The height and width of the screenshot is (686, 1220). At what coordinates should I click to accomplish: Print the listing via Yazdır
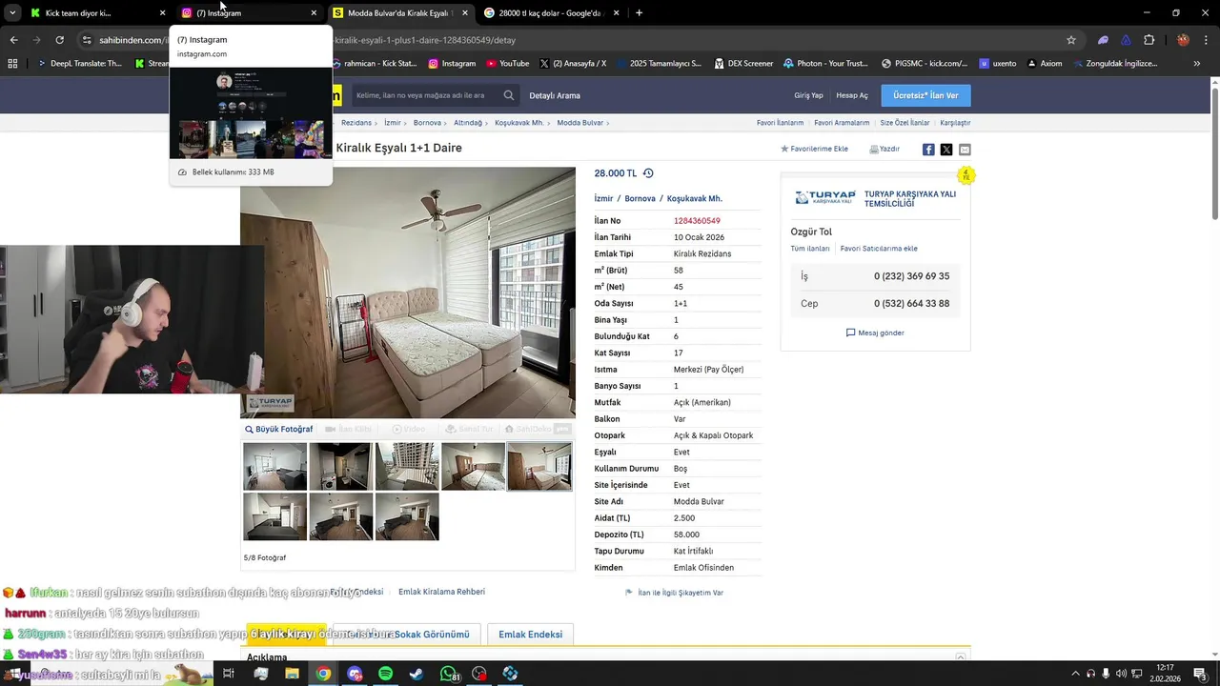pyautogui.click(x=884, y=149)
